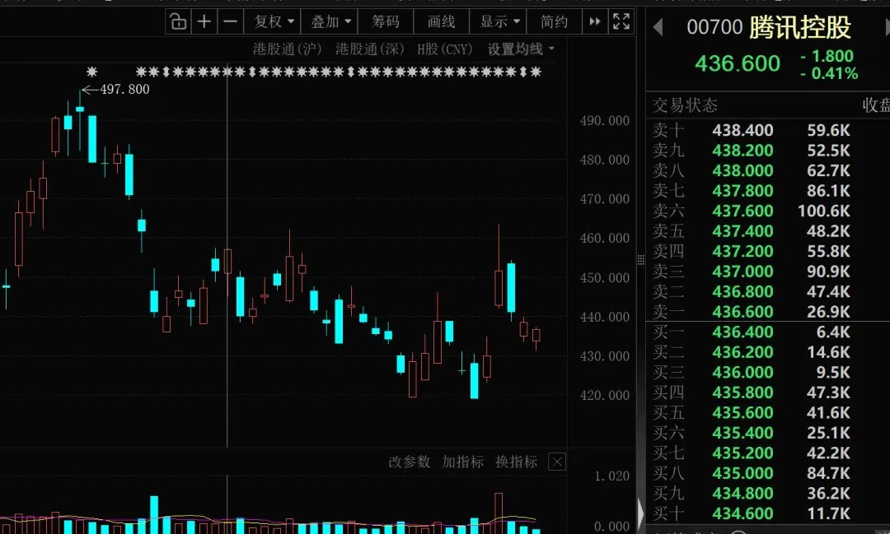The width and height of the screenshot is (890, 534).
Task: Toggle 港股通(深) overlay
Action: point(369,49)
